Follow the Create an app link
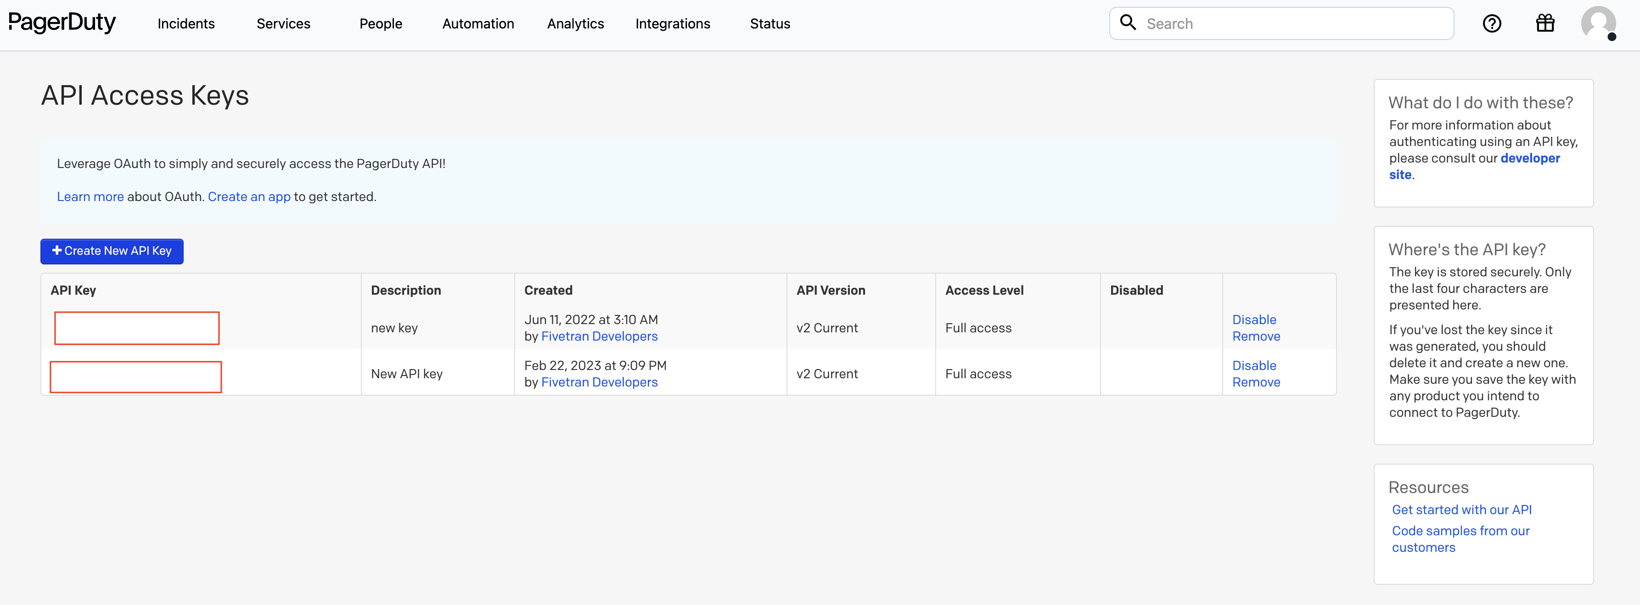 pyautogui.click(x=249, y=197)
